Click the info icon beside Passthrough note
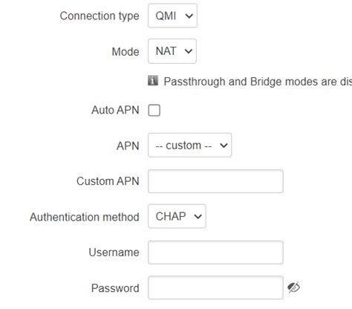 [153, 81]
